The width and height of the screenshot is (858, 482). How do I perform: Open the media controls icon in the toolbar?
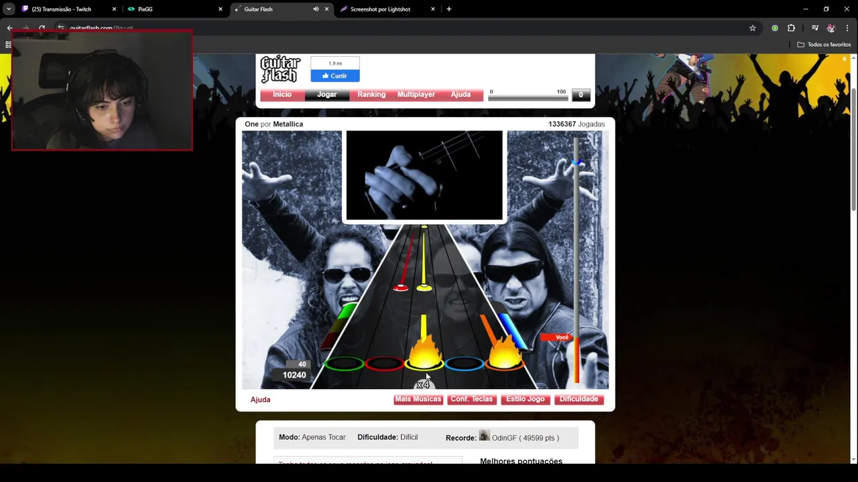814,28
